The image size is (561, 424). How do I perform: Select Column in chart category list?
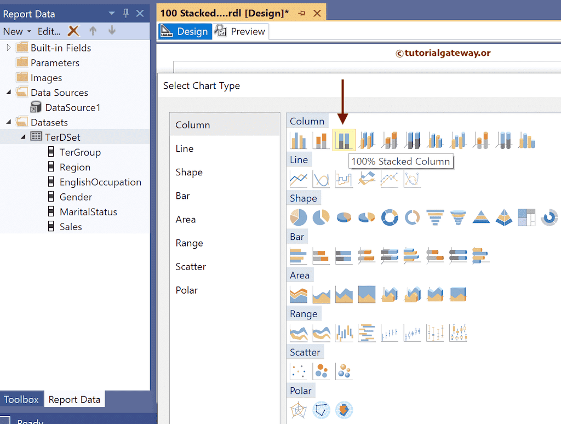(x=225, y=125)
